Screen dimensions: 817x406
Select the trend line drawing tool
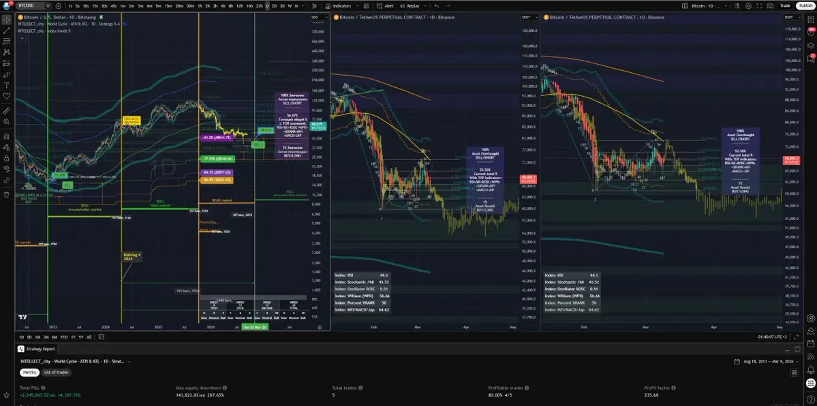pyautogui.click(x=6, y=31)
